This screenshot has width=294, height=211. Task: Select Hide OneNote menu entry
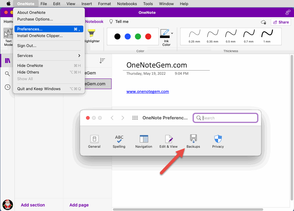(x=49, y=65)
